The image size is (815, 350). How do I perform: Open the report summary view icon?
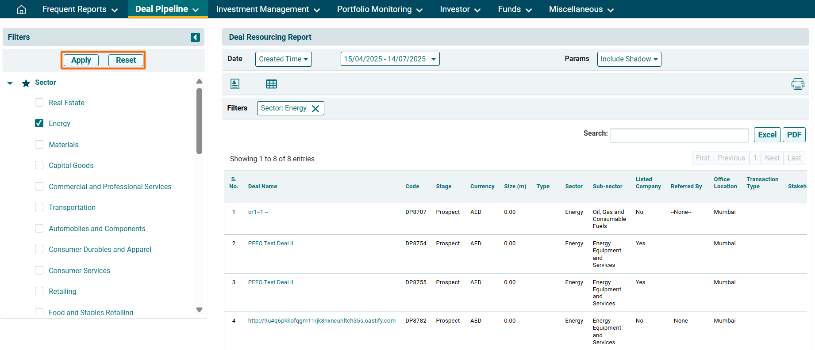click(x=235, y=84)
